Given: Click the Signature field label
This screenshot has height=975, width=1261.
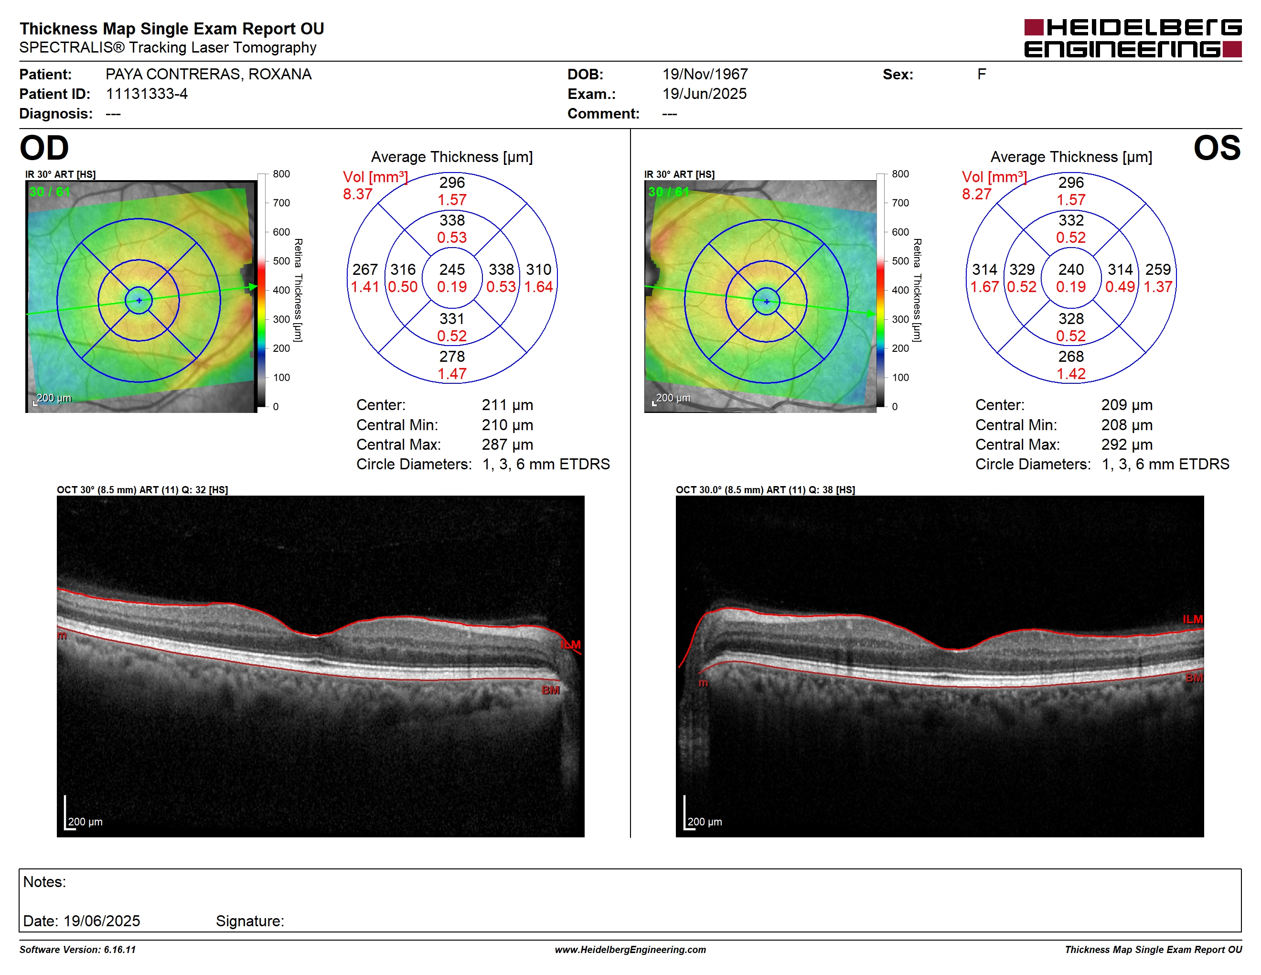Looking at the screenshot, I should [x=250, y=921].
